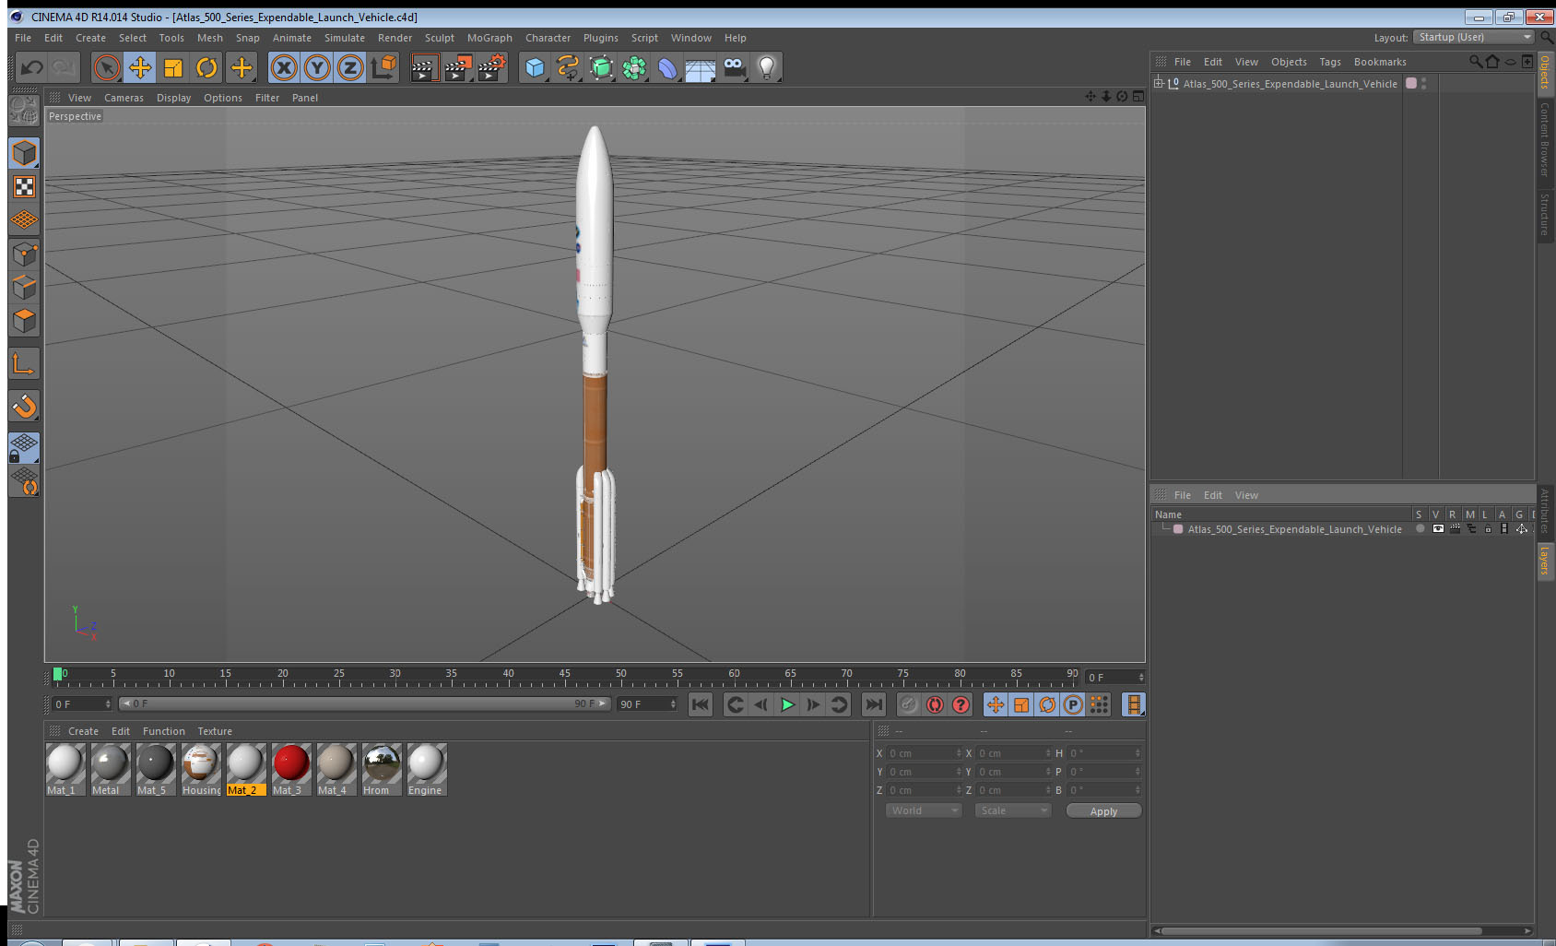This screenshot has height=946, width=1556.
Task: Select the Live Selection tool
Action: (107, 67)
